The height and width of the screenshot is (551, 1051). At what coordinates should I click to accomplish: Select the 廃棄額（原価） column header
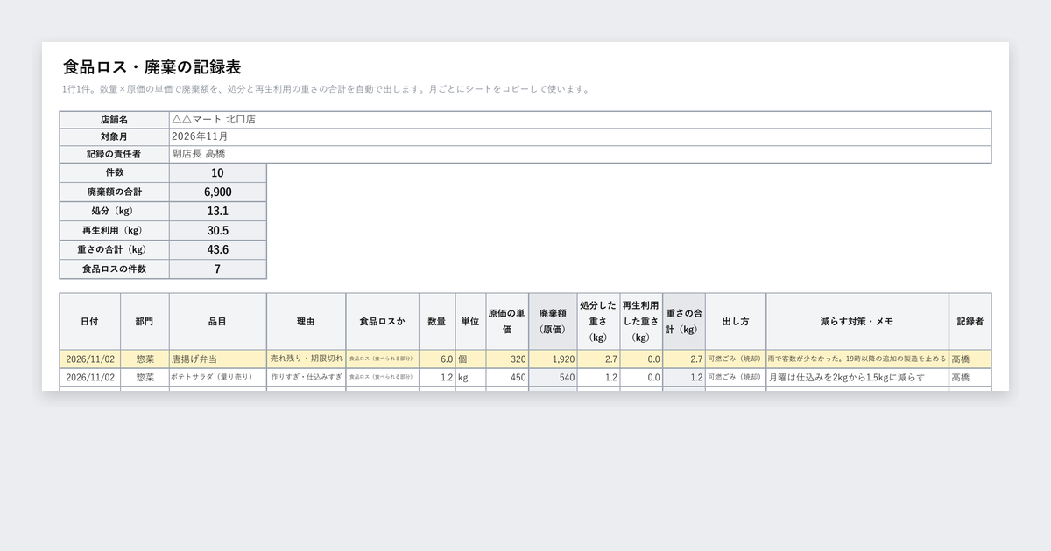(x=553, y=322)
